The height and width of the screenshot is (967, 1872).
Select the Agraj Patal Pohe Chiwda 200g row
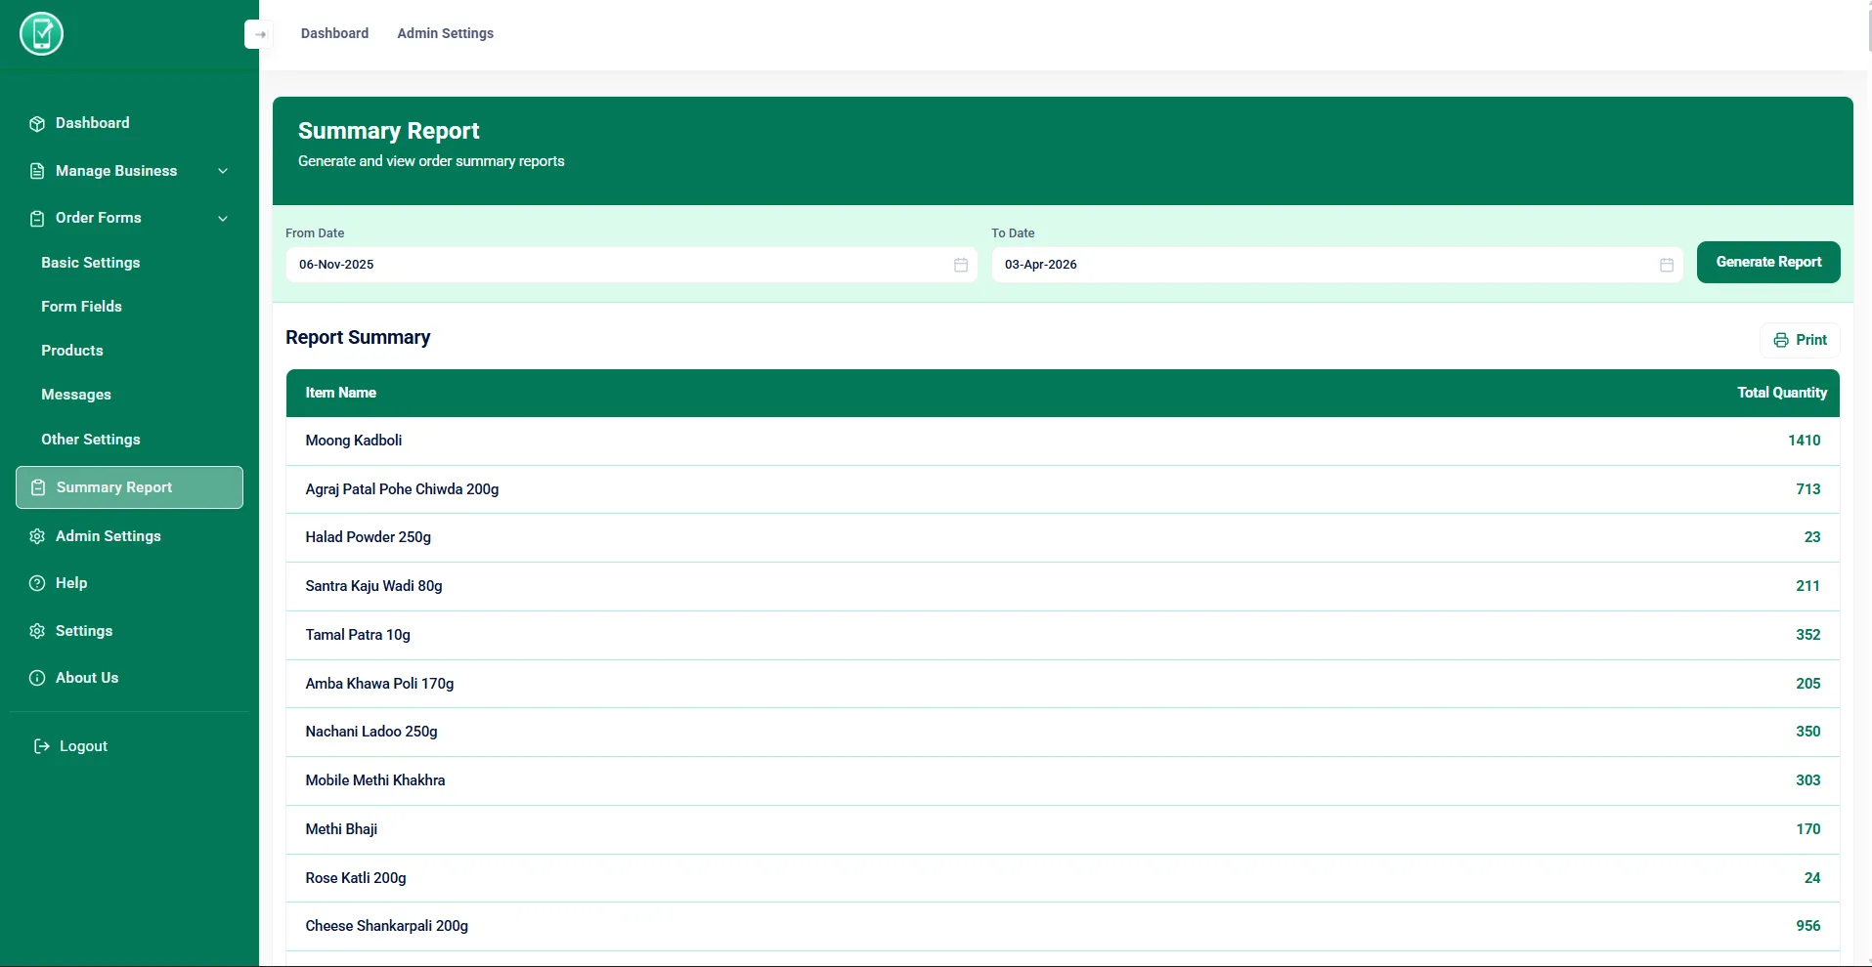(x=1063, y=489)
